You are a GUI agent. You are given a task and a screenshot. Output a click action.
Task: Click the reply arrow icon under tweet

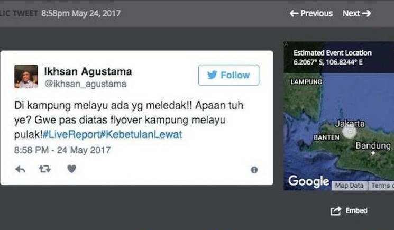point(20,169)
